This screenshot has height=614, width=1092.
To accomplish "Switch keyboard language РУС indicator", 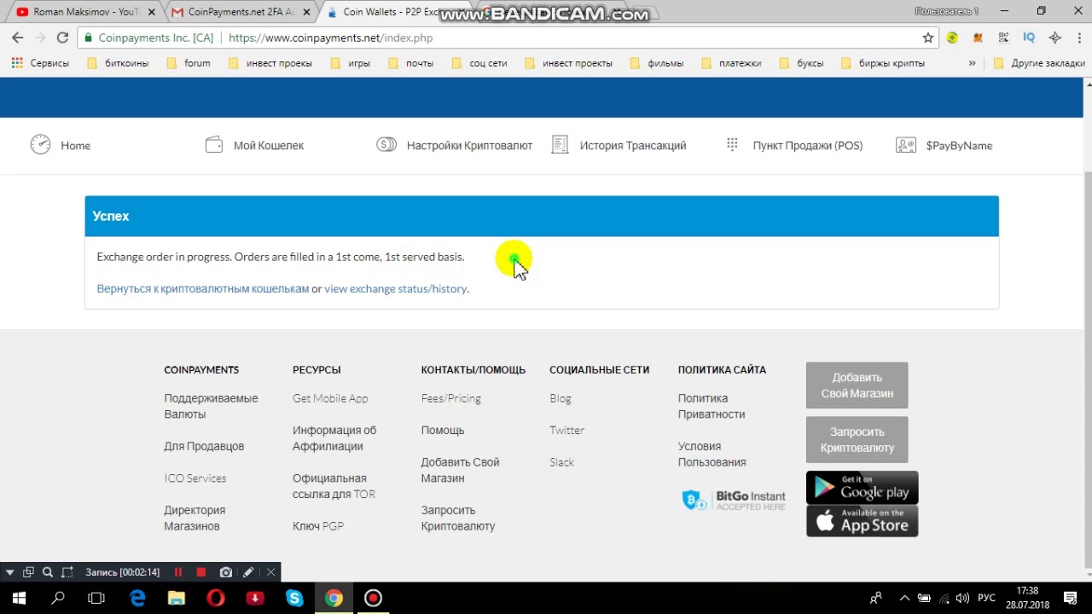I will (986, 599).
